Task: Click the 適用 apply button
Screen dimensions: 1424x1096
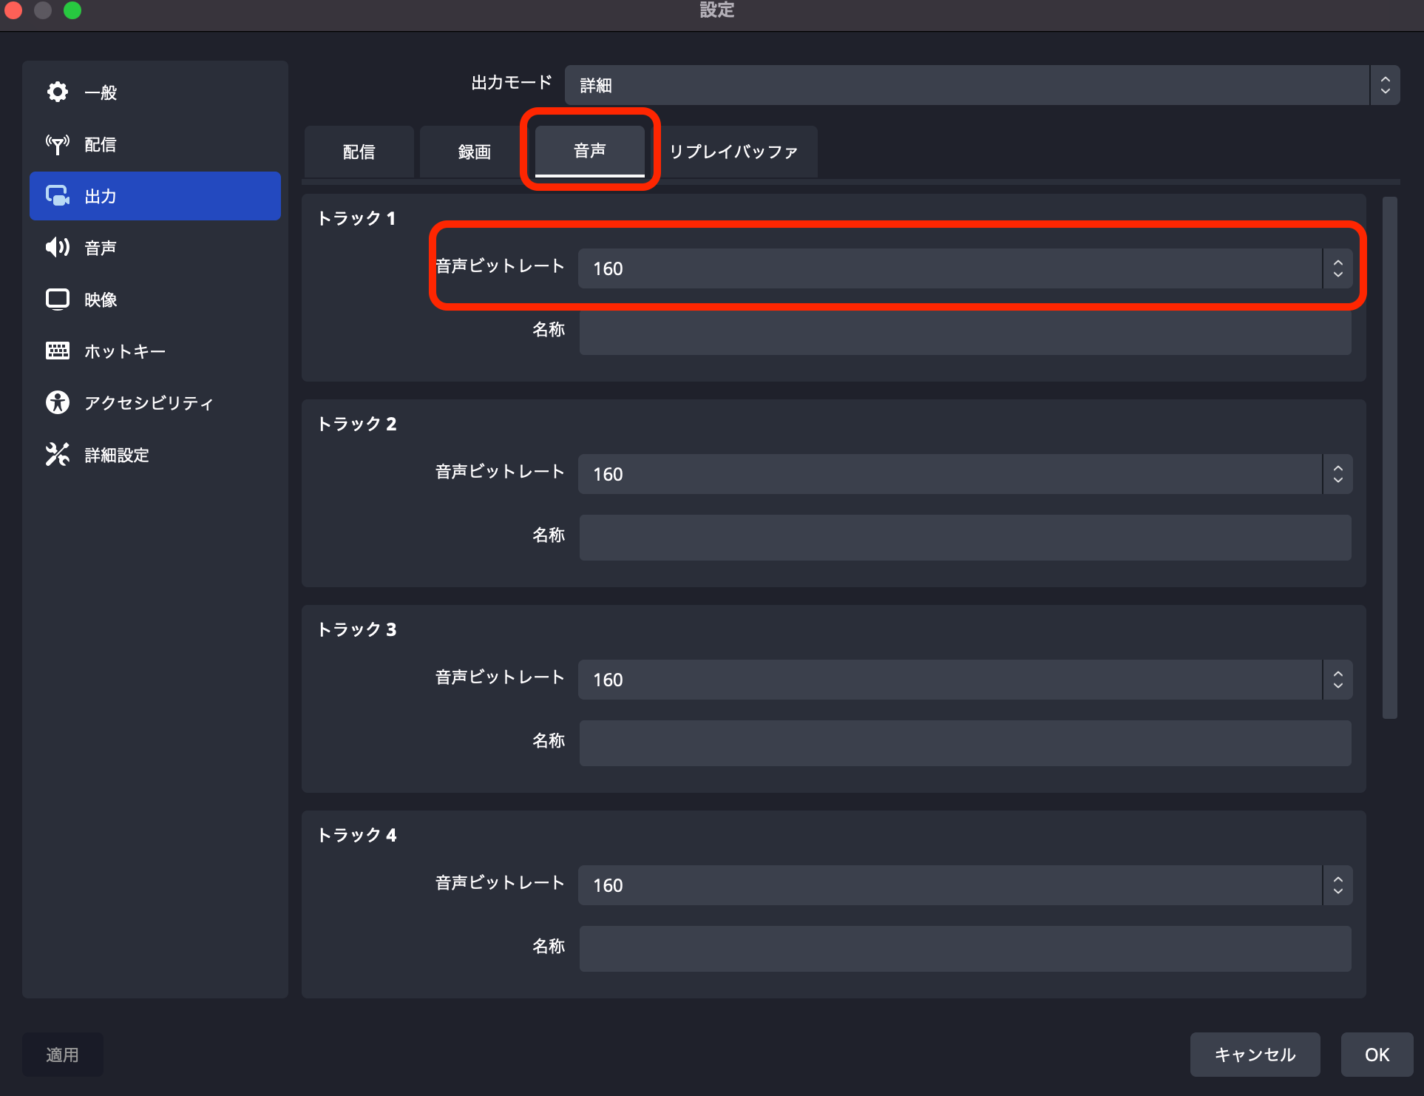Action: pos(63,1055)
